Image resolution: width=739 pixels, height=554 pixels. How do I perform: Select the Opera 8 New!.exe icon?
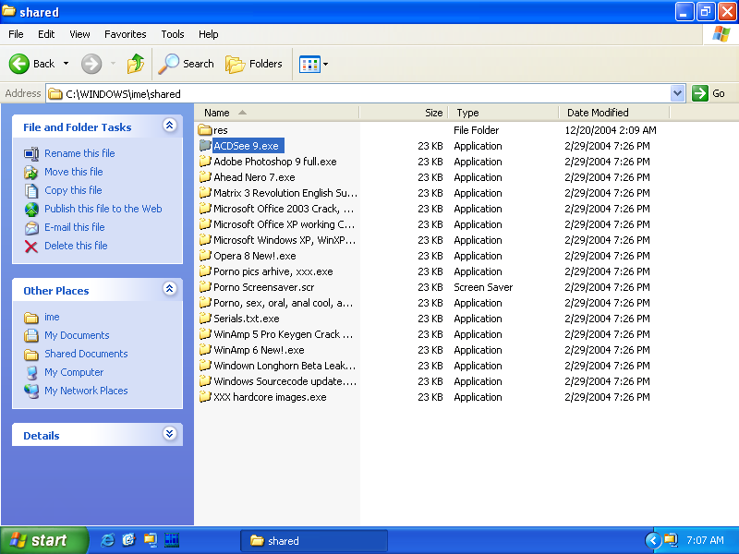pos(205,256)
